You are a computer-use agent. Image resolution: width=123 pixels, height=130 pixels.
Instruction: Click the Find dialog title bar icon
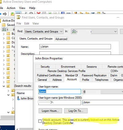(x=18, y=17)
